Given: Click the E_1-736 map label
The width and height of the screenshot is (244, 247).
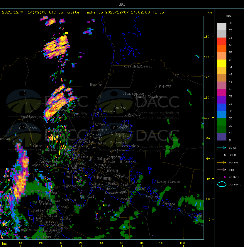Looking at the screenshot, I should click(165, 87).
